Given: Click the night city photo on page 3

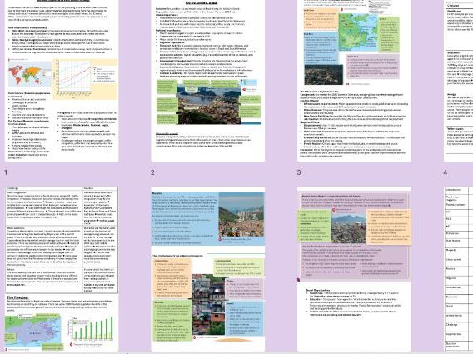Looking at the screenshot, I should click(323, 74).
